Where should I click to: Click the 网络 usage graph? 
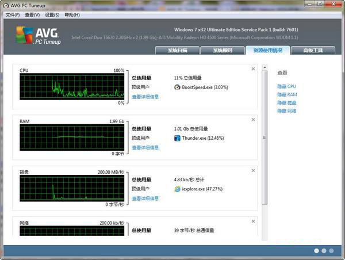(x=72, y=231)
